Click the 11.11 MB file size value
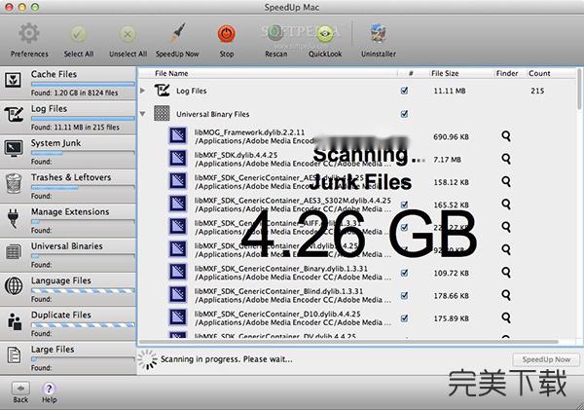This screenshot has width=584, height=410. [x=450, y=91]
